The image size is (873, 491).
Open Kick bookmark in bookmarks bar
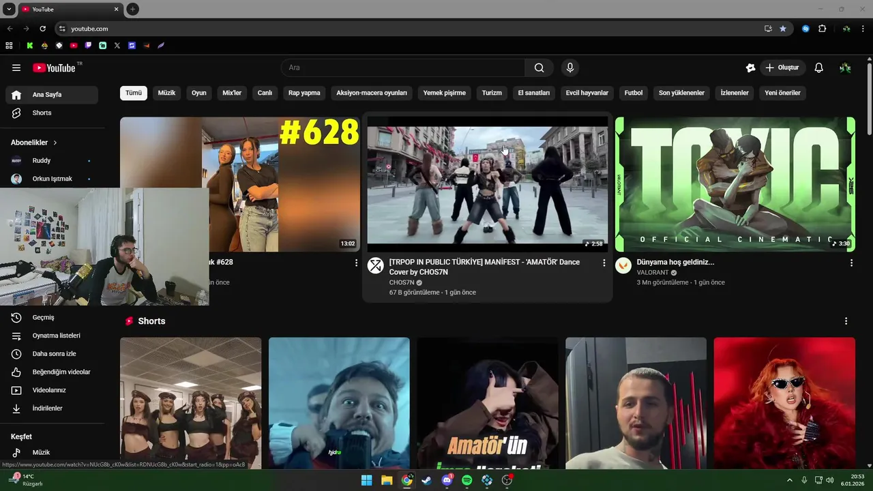coord(30,46)
